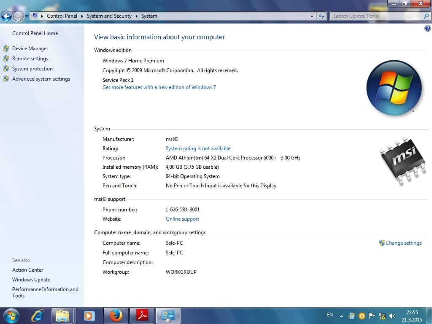This screenshot has width=432, height=324.
Task: Click the computer icon in address bar
Action: click(35, 16)
